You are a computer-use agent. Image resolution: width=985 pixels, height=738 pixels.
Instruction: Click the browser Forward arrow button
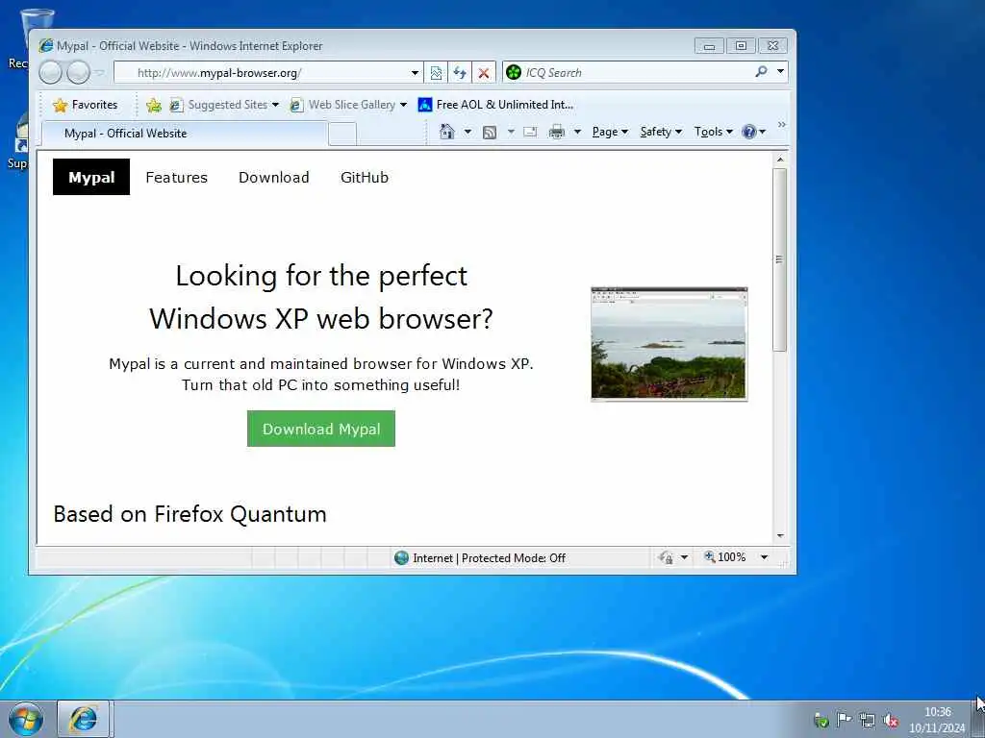(78, 73)
